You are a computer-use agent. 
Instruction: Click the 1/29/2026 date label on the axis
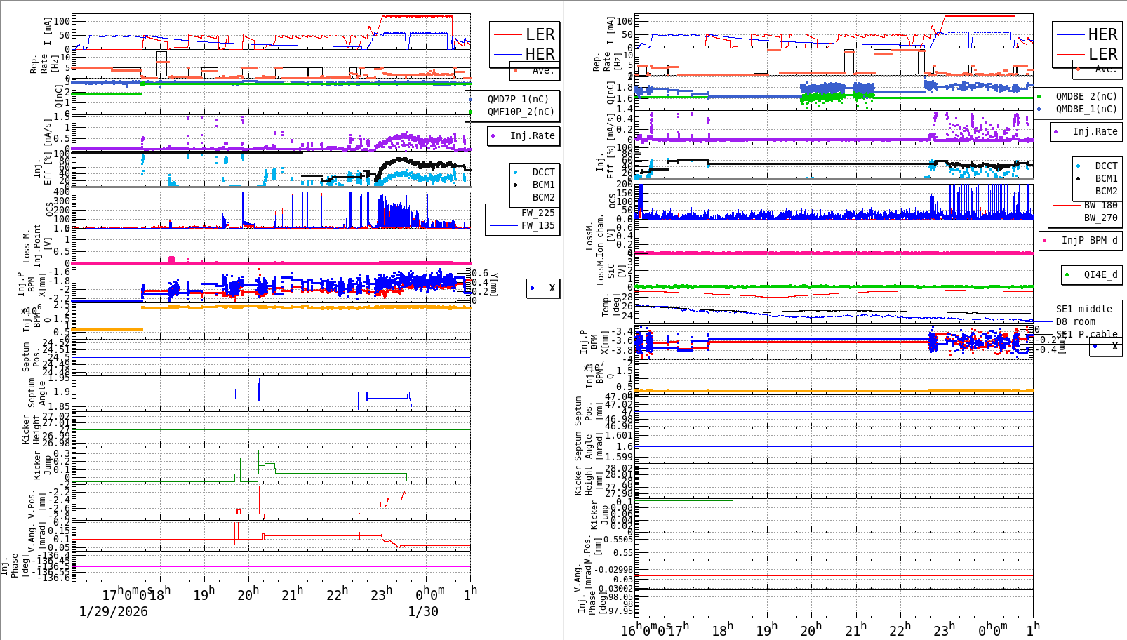click(113, 611)
